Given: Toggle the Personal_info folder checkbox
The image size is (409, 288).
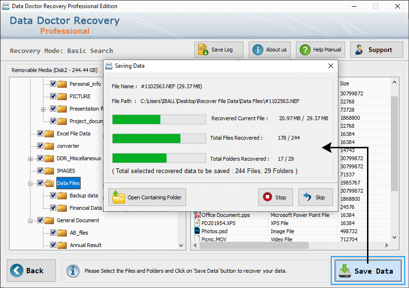Looking at the screenshot, I should click(53, 83).
